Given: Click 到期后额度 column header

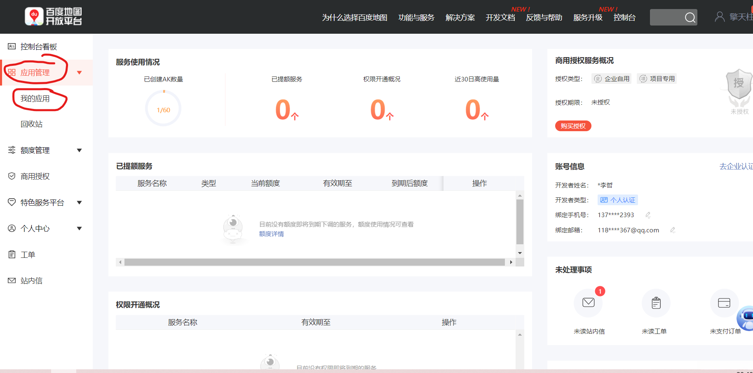Looking at the screenshot, I should 410,183.
